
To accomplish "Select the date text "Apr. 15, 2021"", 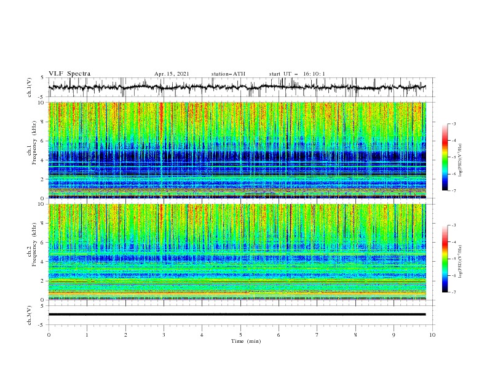I will (x=172, y=74).
